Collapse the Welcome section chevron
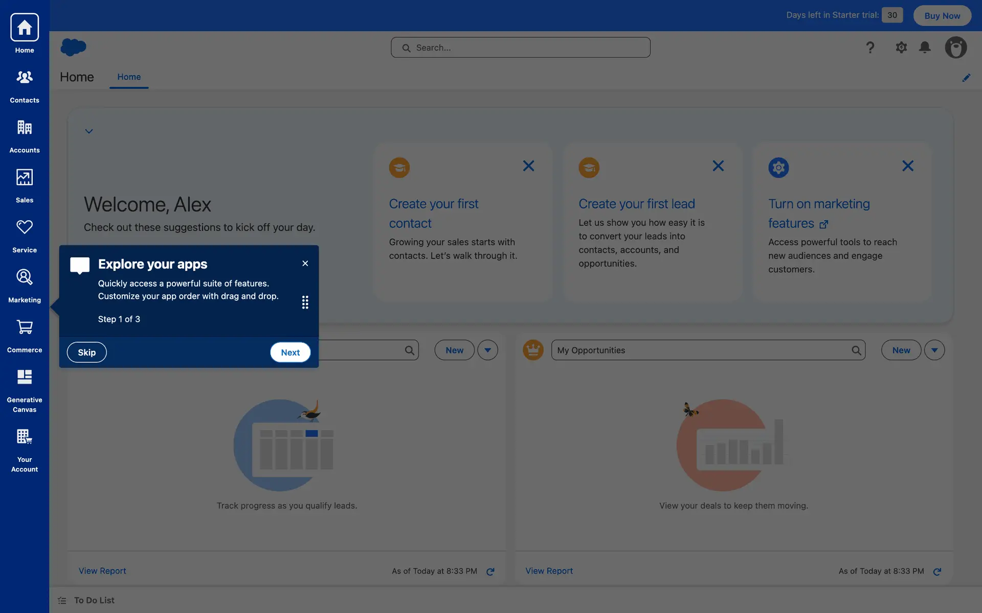The image size is (982, 613). [x=89, y=131]
